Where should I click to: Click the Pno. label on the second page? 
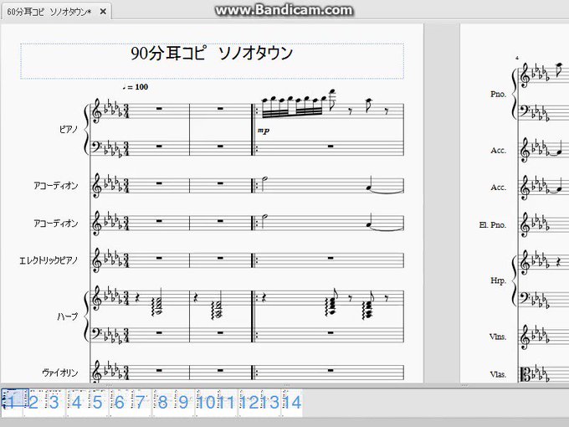tap(498, 94)
